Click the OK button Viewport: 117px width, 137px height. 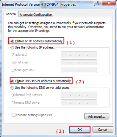[x=79, y=130]
